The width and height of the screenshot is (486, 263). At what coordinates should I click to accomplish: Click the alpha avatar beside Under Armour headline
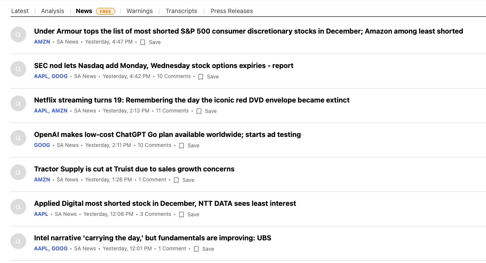click(18, 34)
